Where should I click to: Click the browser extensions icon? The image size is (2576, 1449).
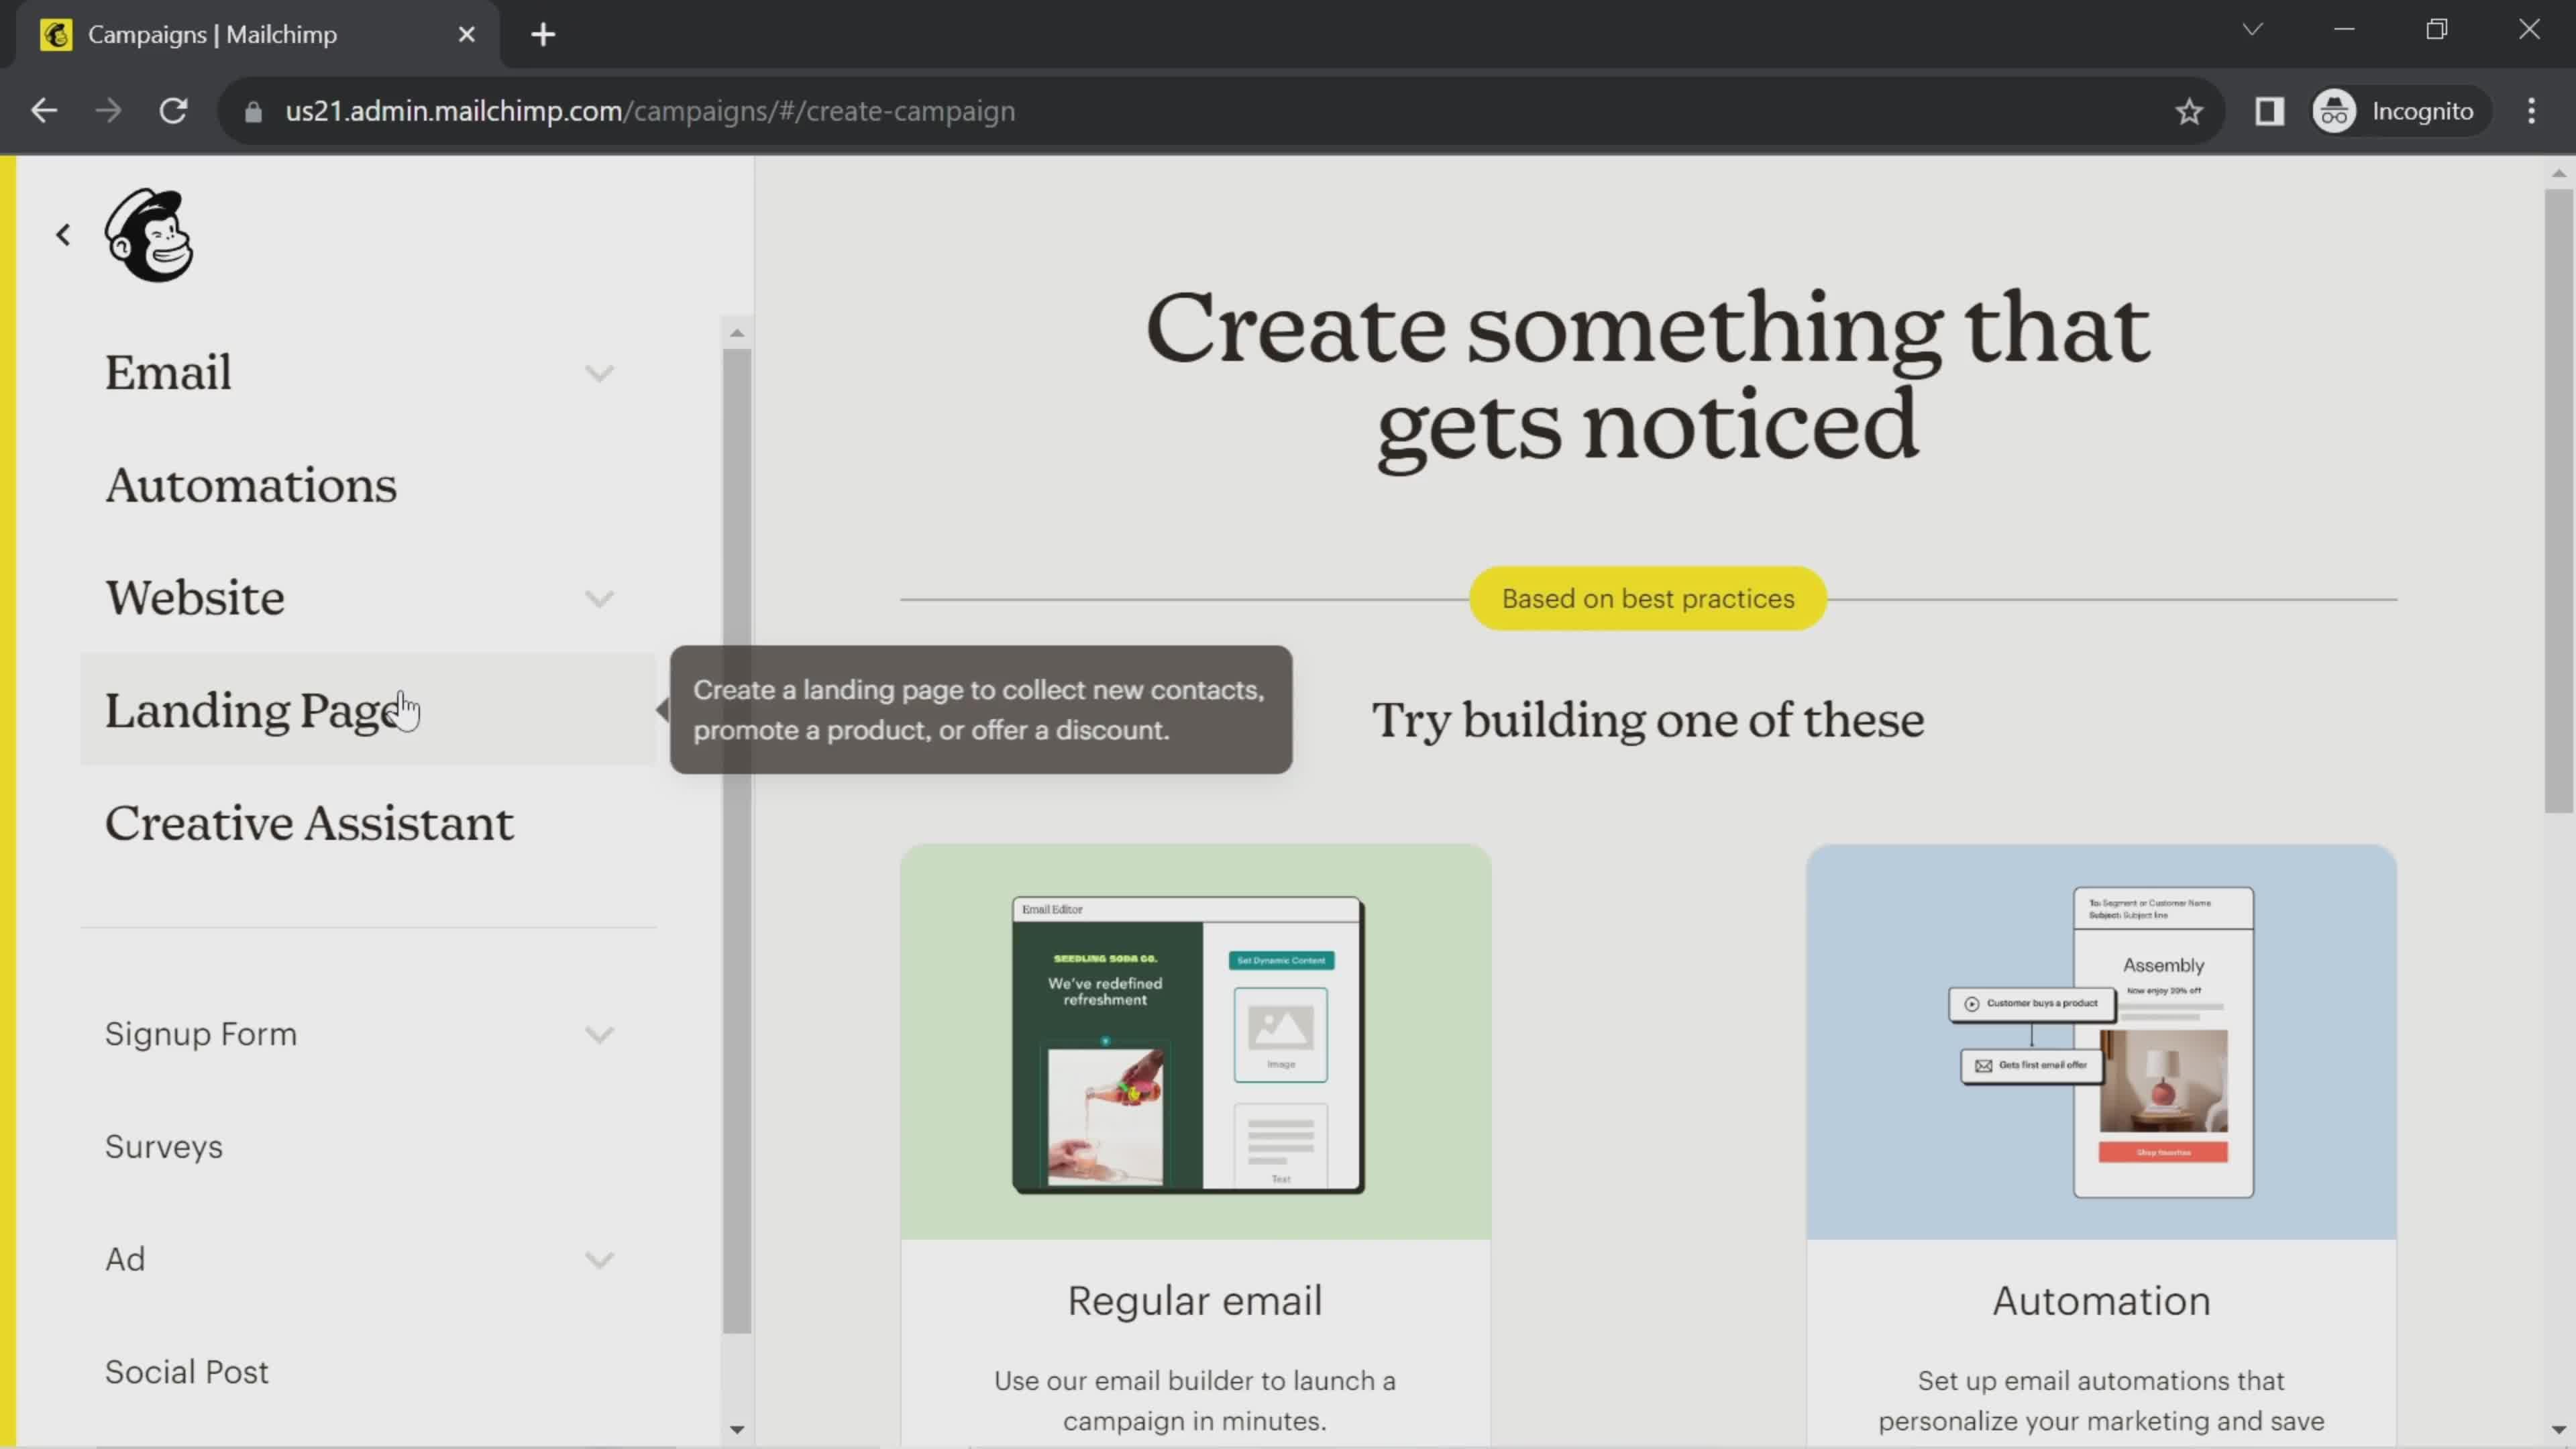[x=2270, y=110]
